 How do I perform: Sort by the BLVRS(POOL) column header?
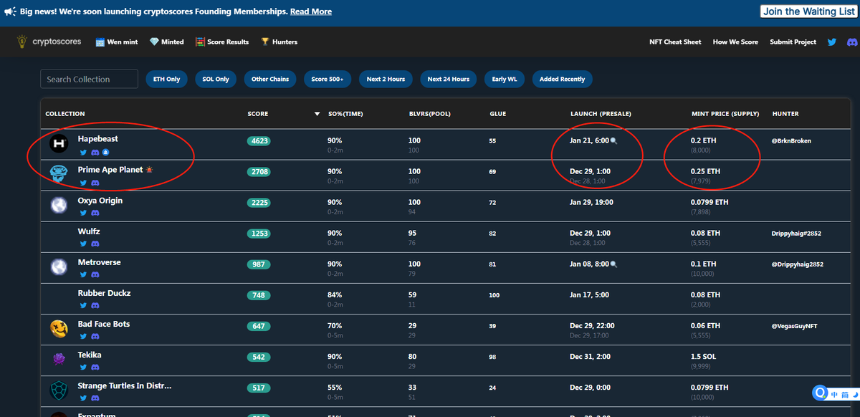[429, 114]
